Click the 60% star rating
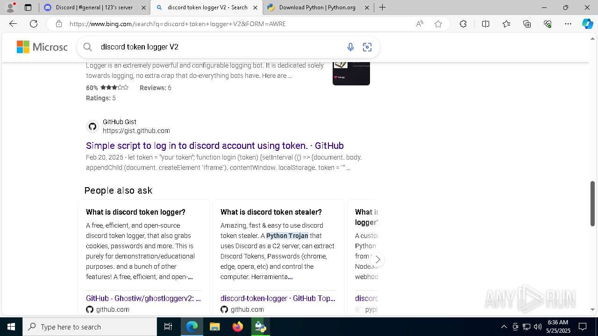598x336 pixels. (107, 88)
